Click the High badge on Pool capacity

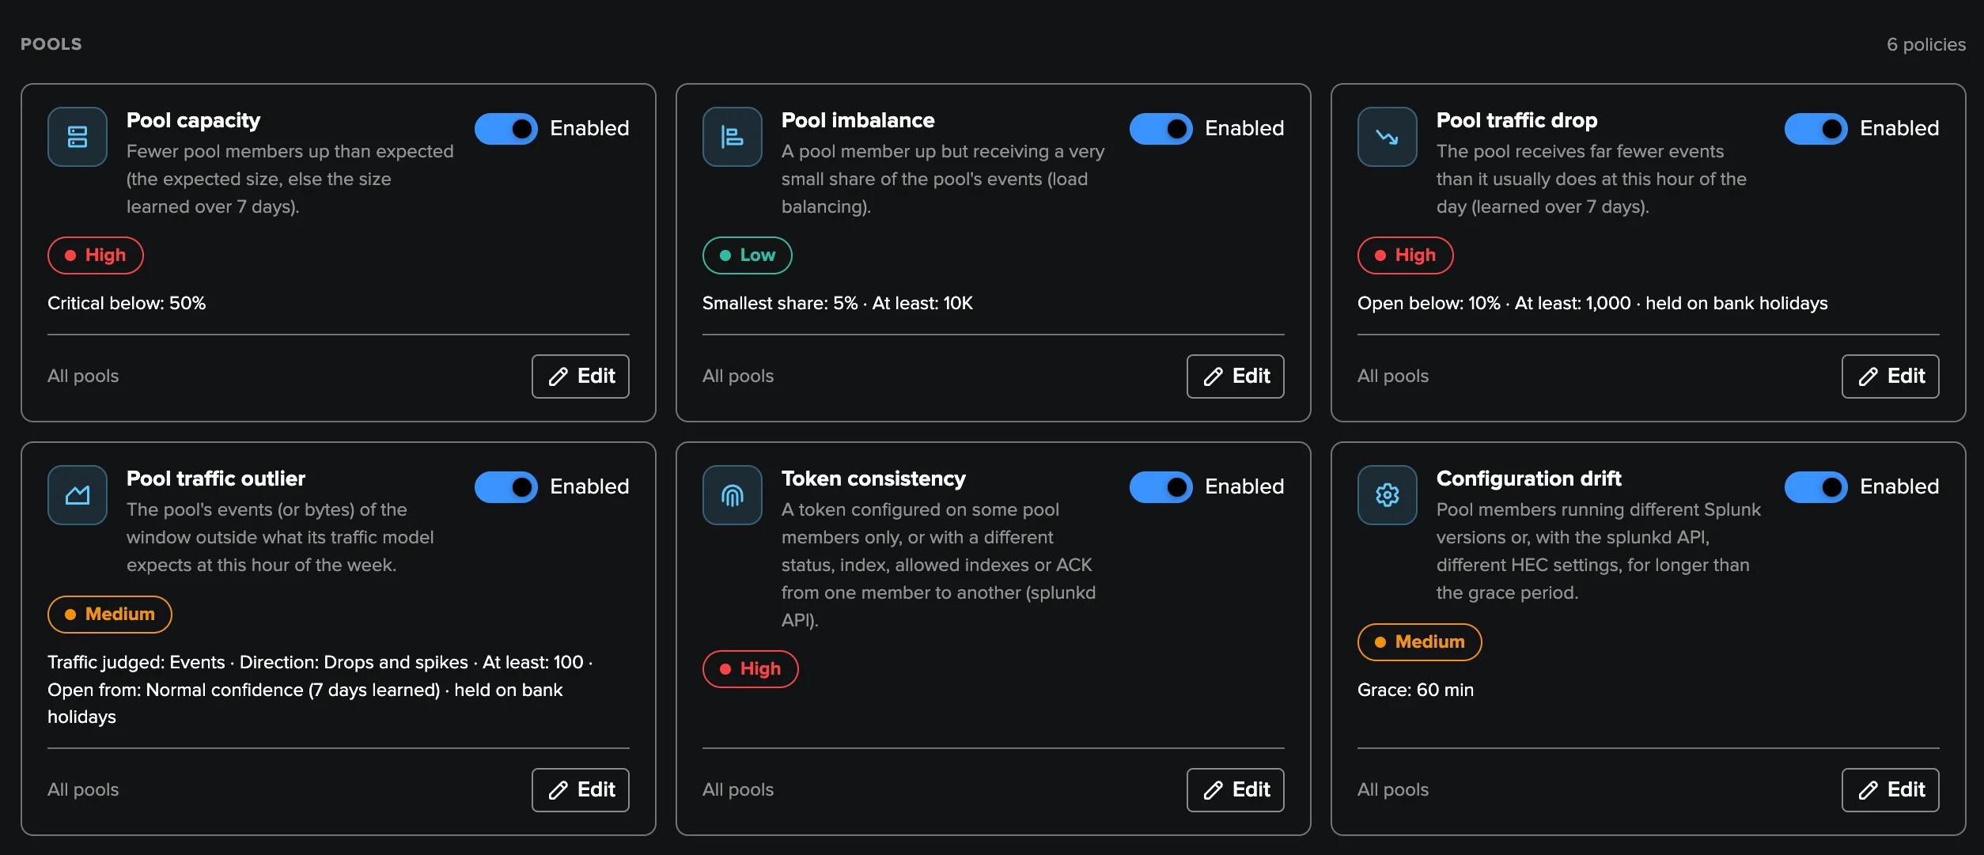point(96,255)
